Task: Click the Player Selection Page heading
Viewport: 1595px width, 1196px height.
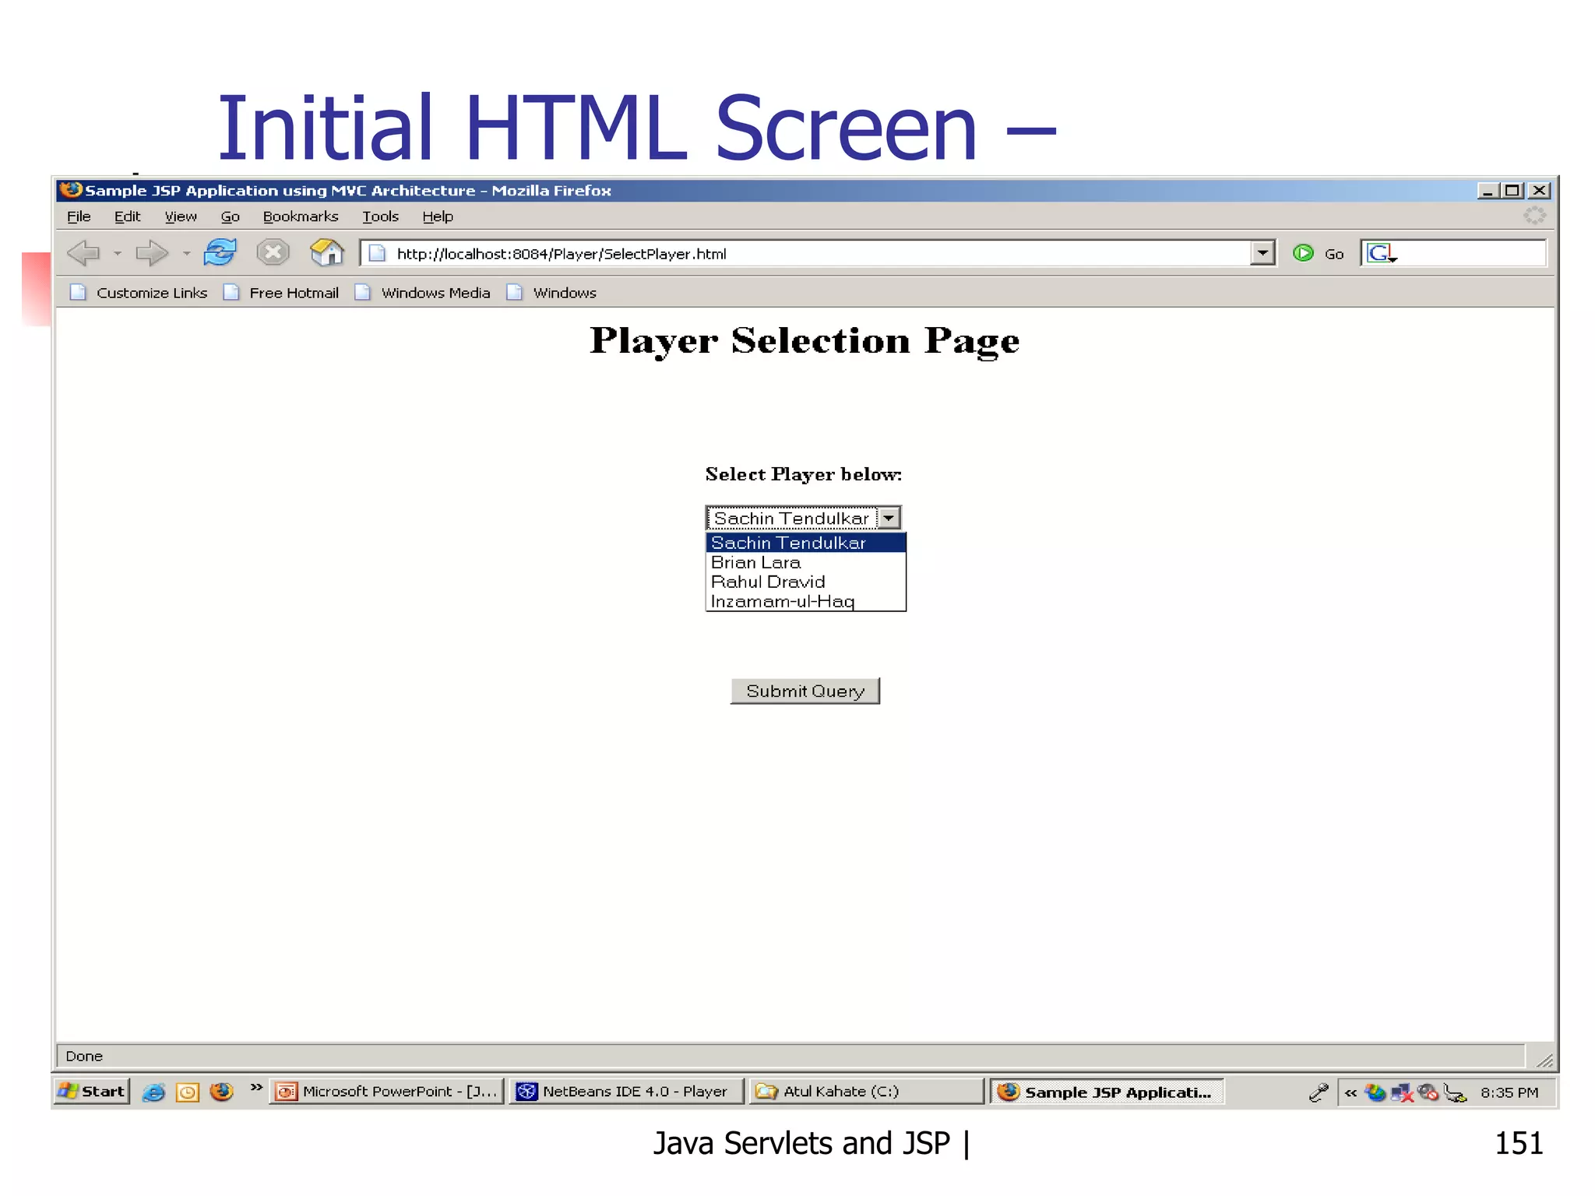Action: click(805, 341)
